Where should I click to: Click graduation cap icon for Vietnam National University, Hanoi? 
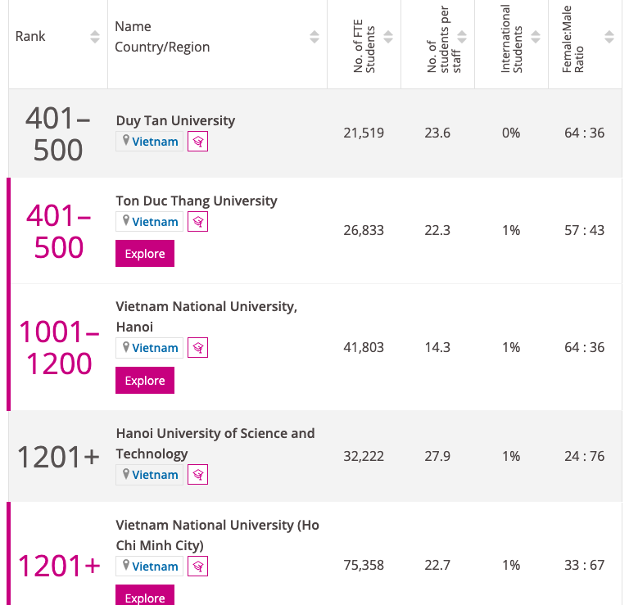coord(197,348)
